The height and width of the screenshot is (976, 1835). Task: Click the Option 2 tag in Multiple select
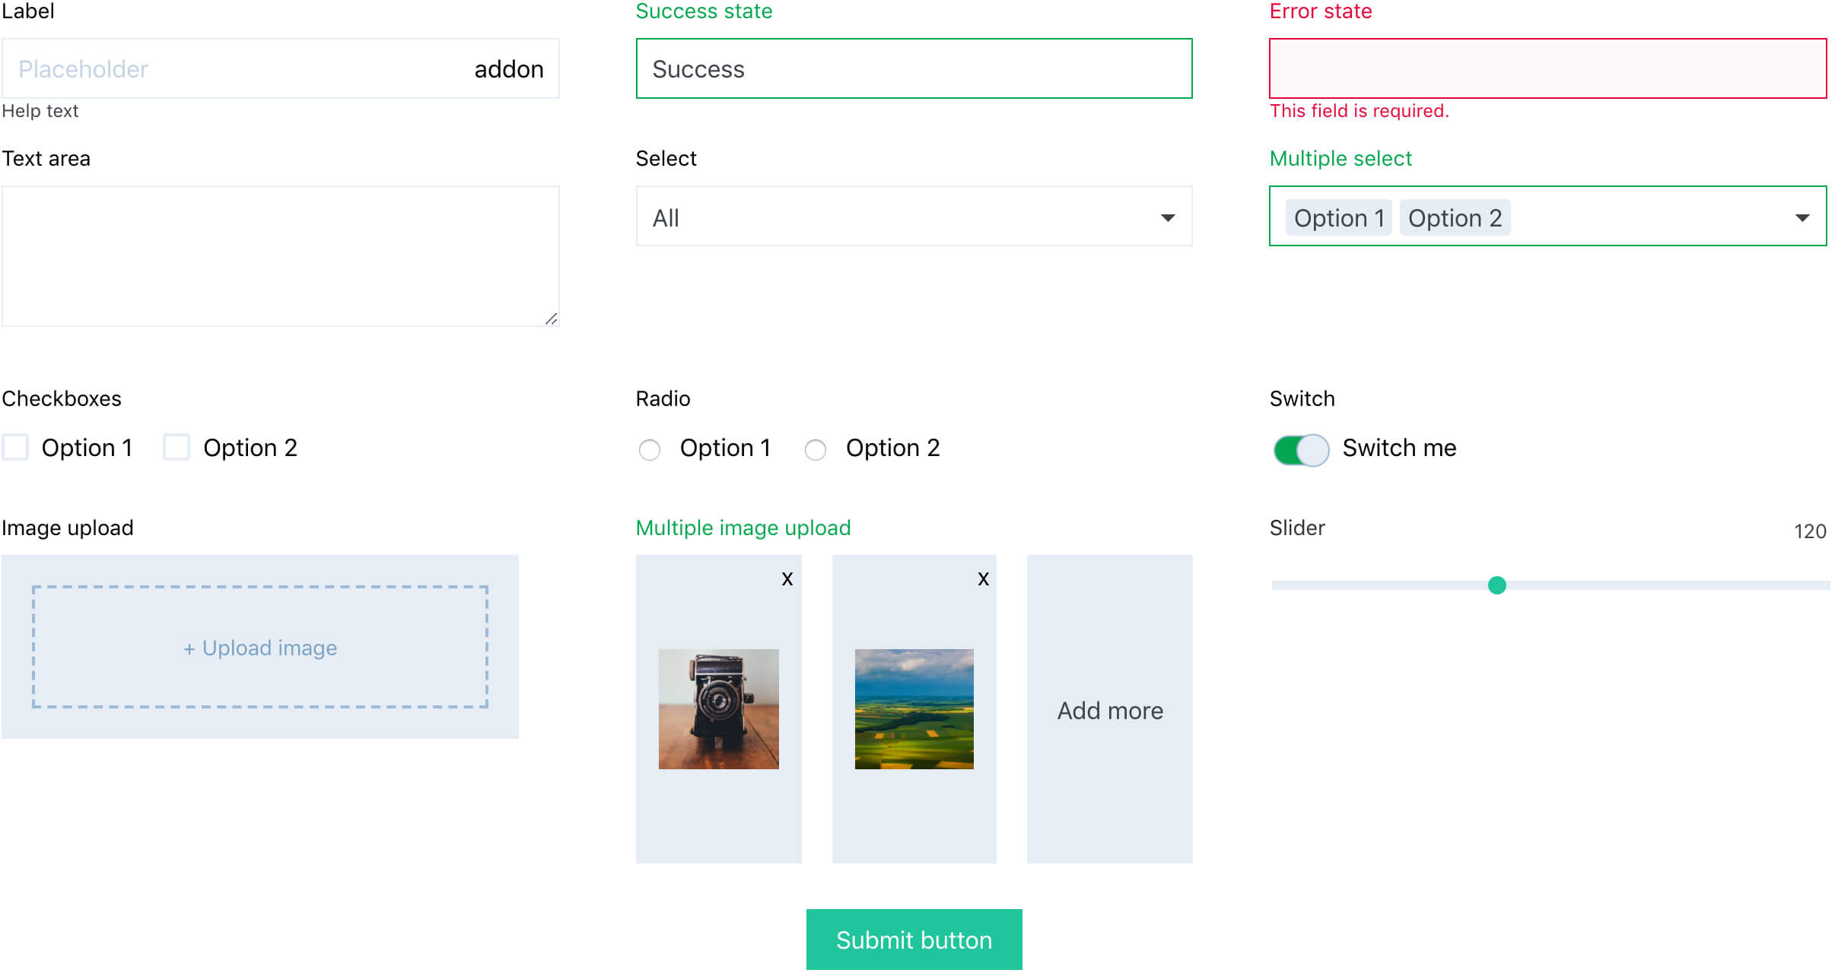(1455, 218)
